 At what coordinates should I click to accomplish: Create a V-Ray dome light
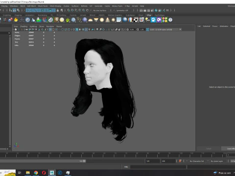click(x=91, y=20)
